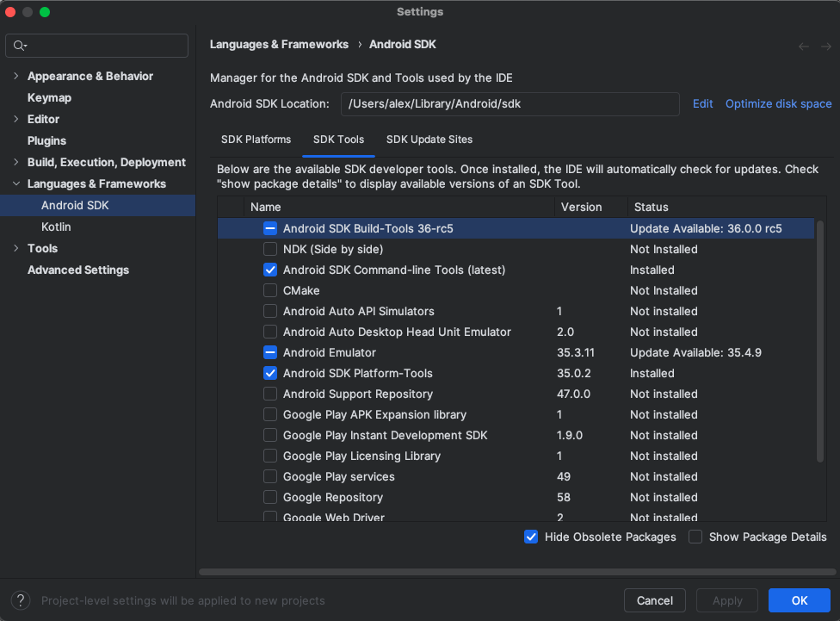Click 'Update Available: 36.0.0 rc5' status
The height and width of the screenshot is (621, 840).
coord(706,228)
